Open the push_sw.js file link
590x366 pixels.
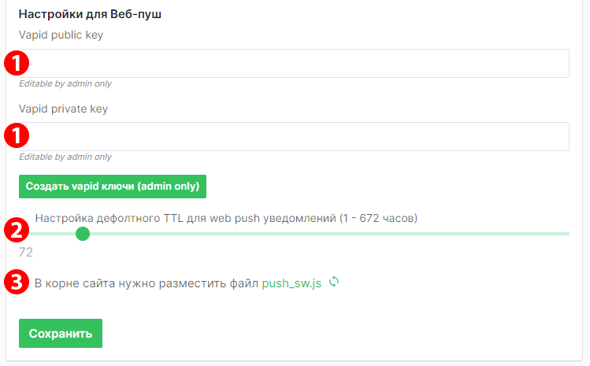tap(291, 283)
